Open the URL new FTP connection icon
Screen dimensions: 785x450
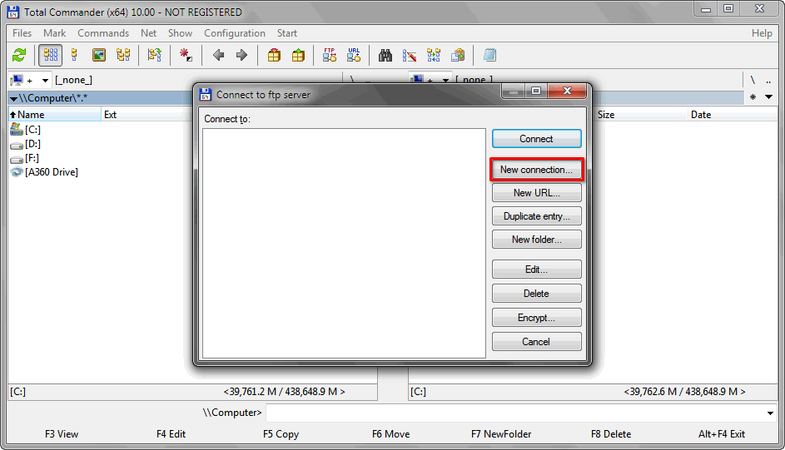[x=354, y=55]
